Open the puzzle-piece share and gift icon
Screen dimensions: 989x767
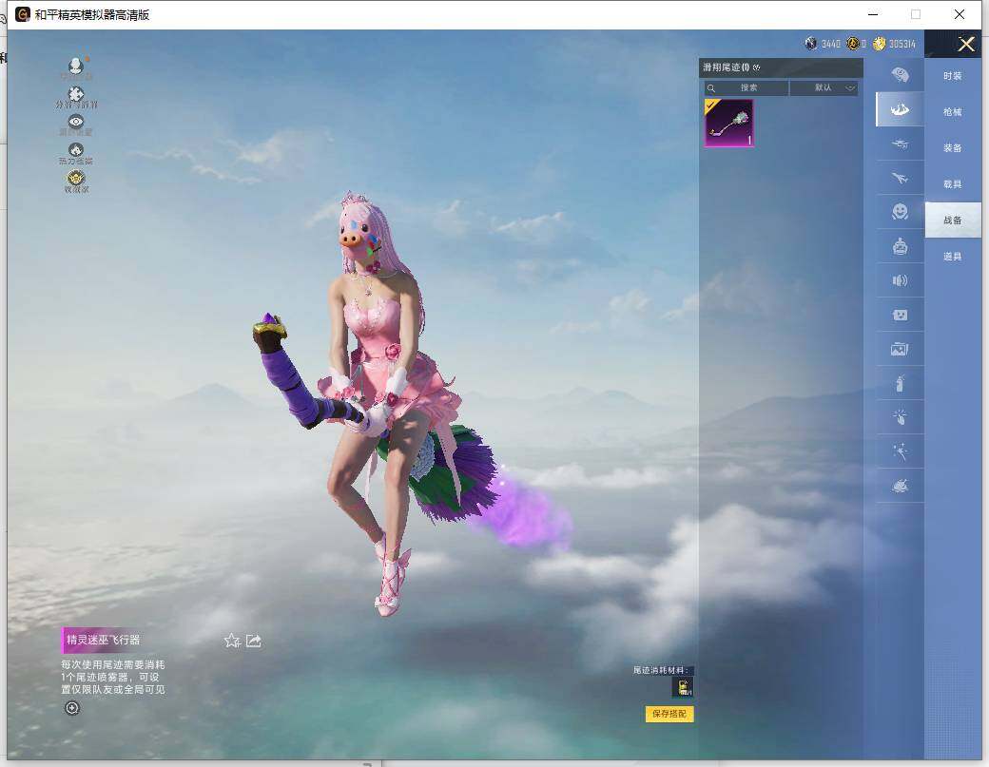(76, 94)
